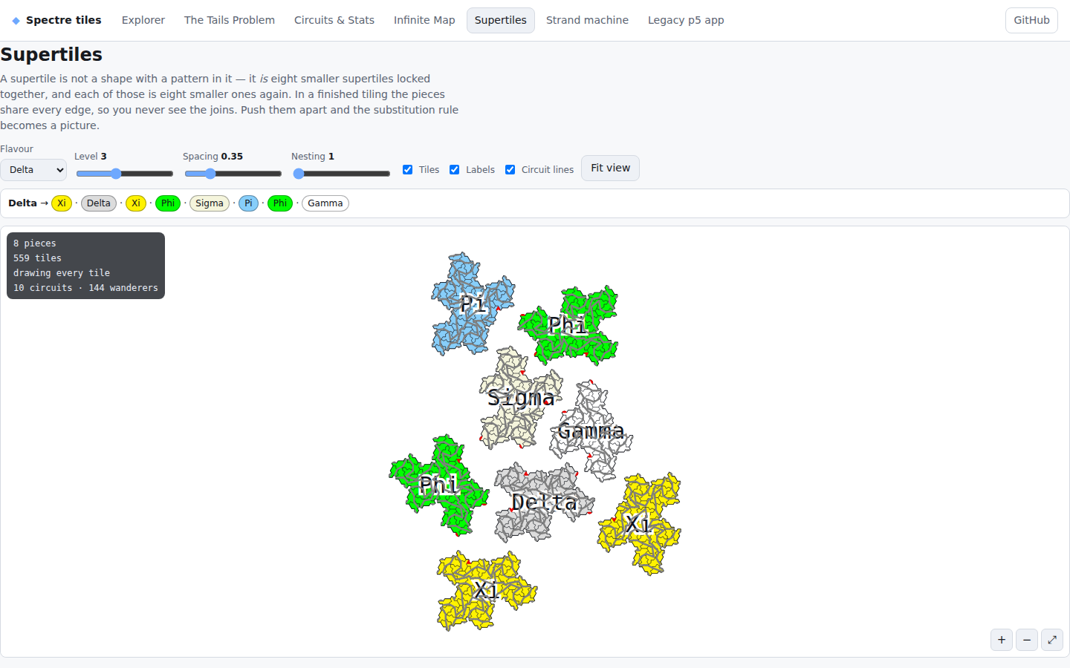Open the Legacy p5 app tab
The image size is (1070, 668).
[686, 20]
